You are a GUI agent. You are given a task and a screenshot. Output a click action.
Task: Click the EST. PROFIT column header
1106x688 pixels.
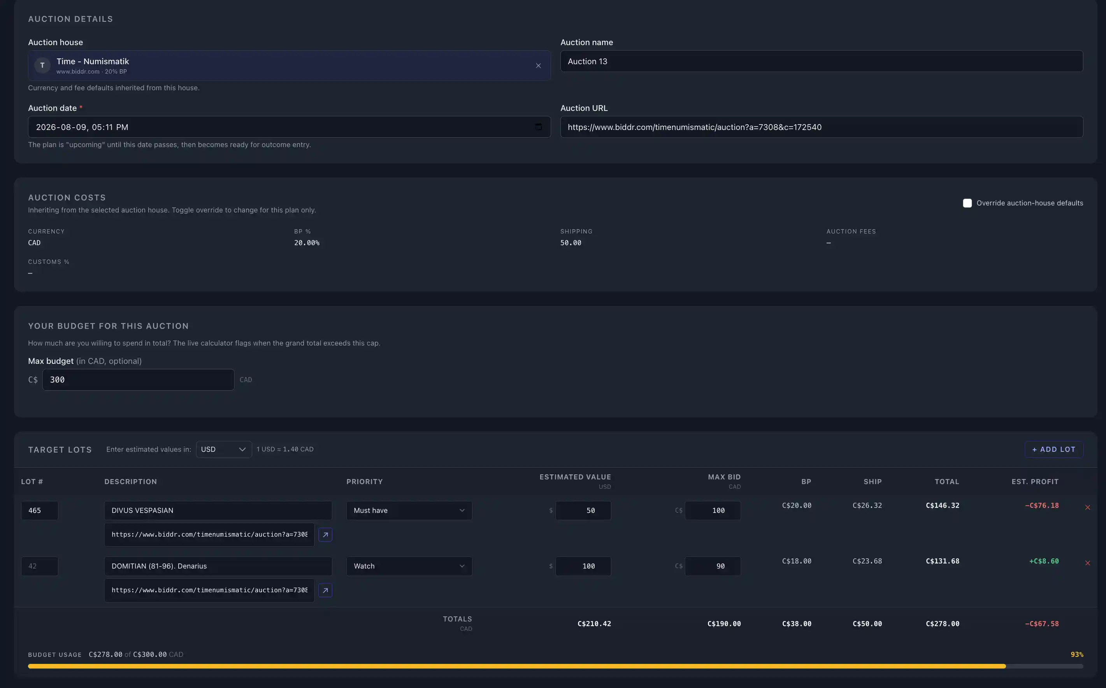pos(1035,481)
